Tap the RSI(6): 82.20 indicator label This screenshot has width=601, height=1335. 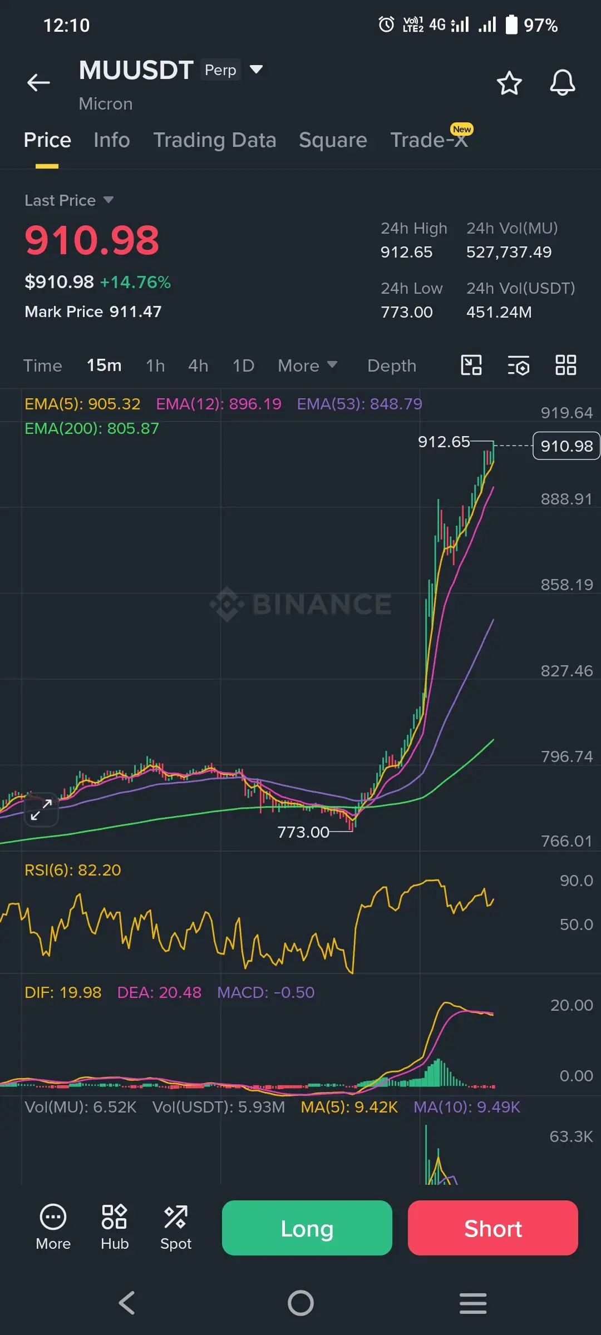[x=73, y=870]
